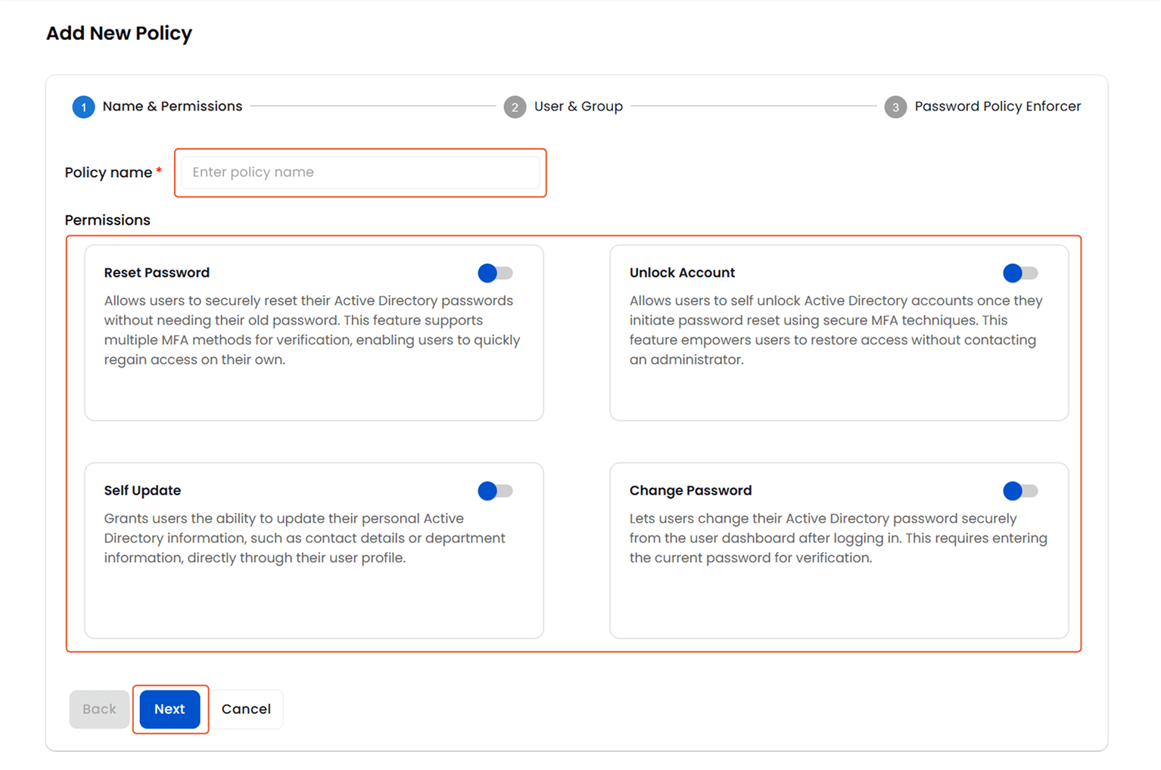Click the step 1 circle icon
Viewport: 1161px width, 770px height.
(83, 107)
